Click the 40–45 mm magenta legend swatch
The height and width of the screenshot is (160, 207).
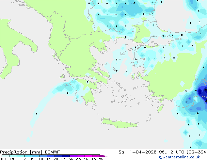tap(88, 156)
